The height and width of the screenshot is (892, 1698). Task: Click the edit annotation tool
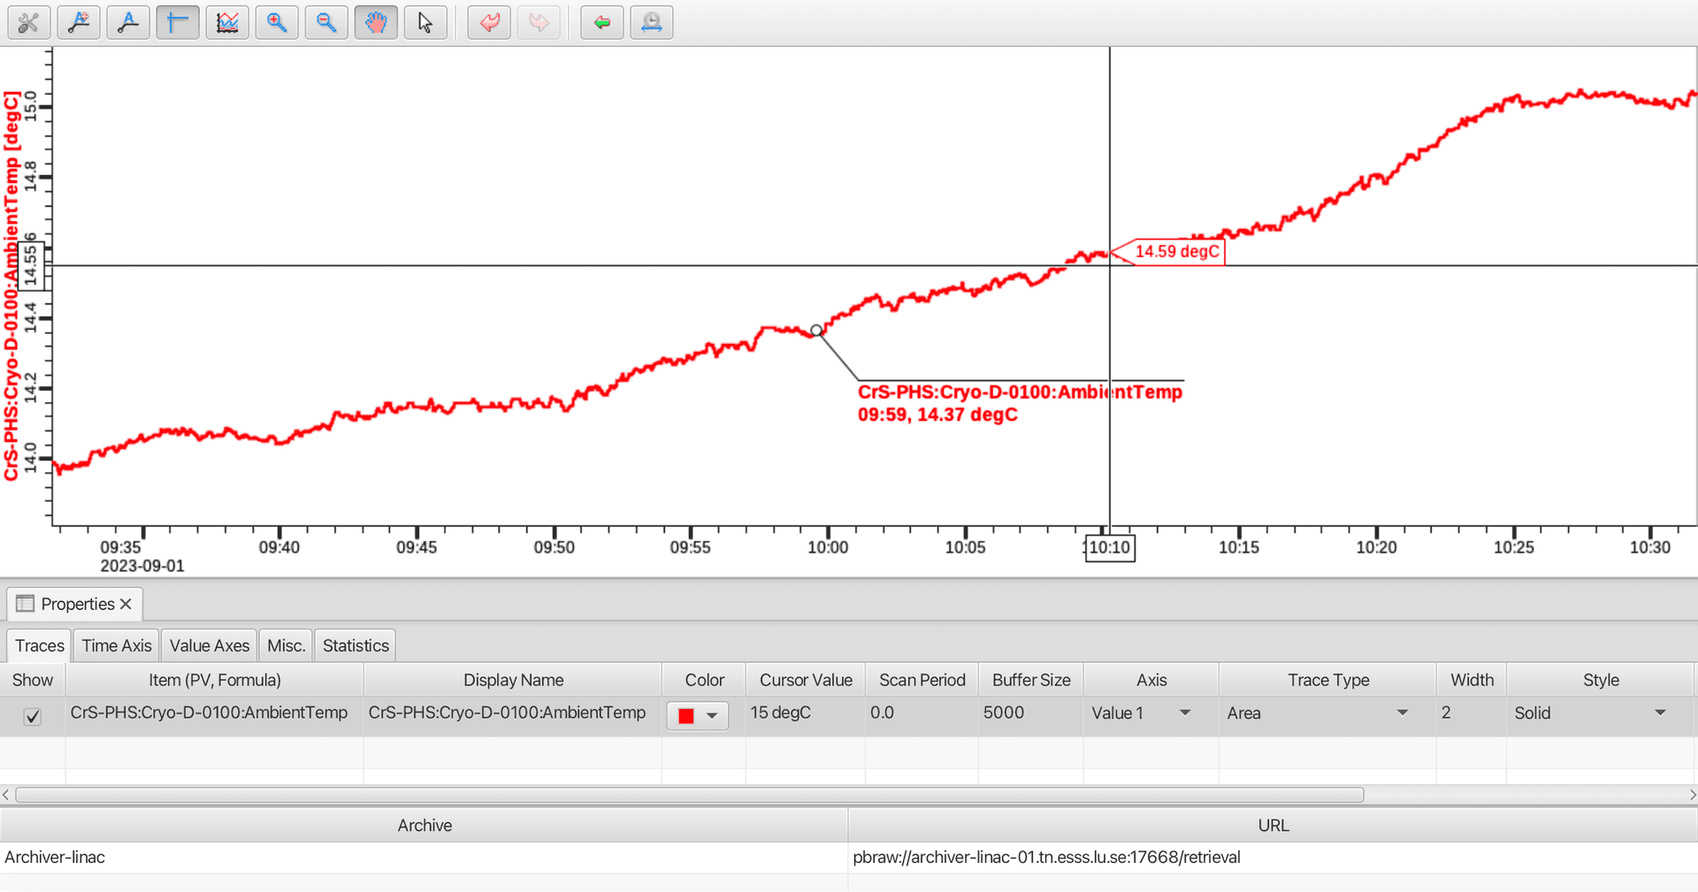pos(128,22)
